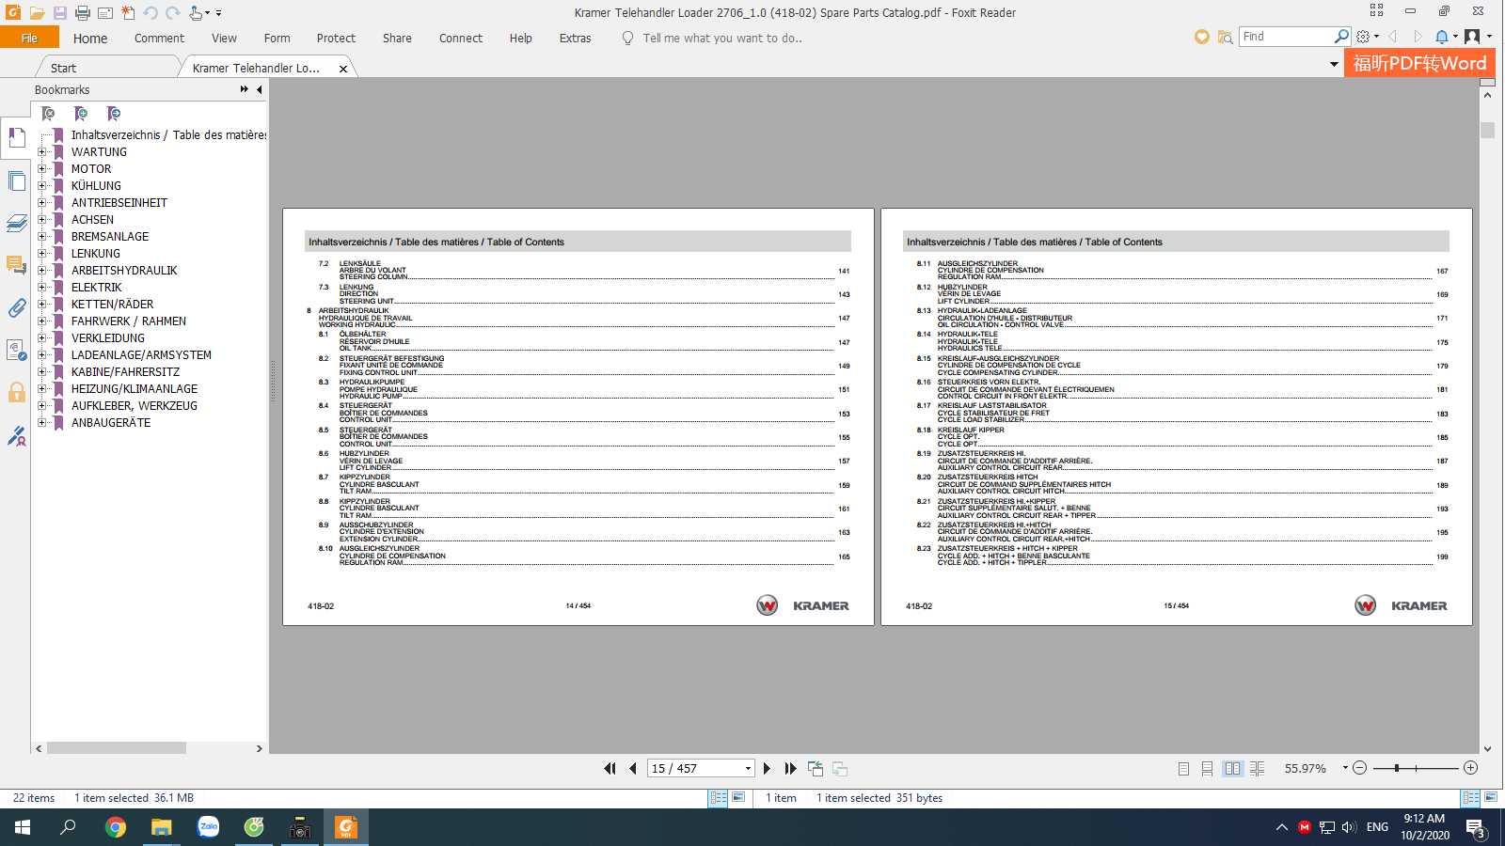Viewport: 1505px width, 846px height.
Task: Close the Kramer Telehandler document tab
Action: (x=343, y=69)
